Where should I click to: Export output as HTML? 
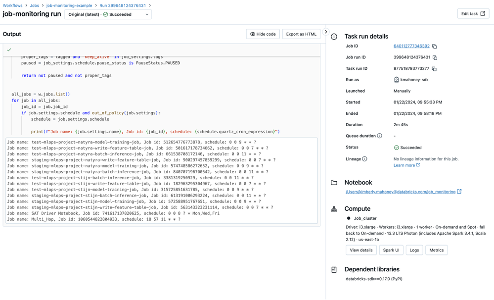pyautogui.click(x=301, y=34)
